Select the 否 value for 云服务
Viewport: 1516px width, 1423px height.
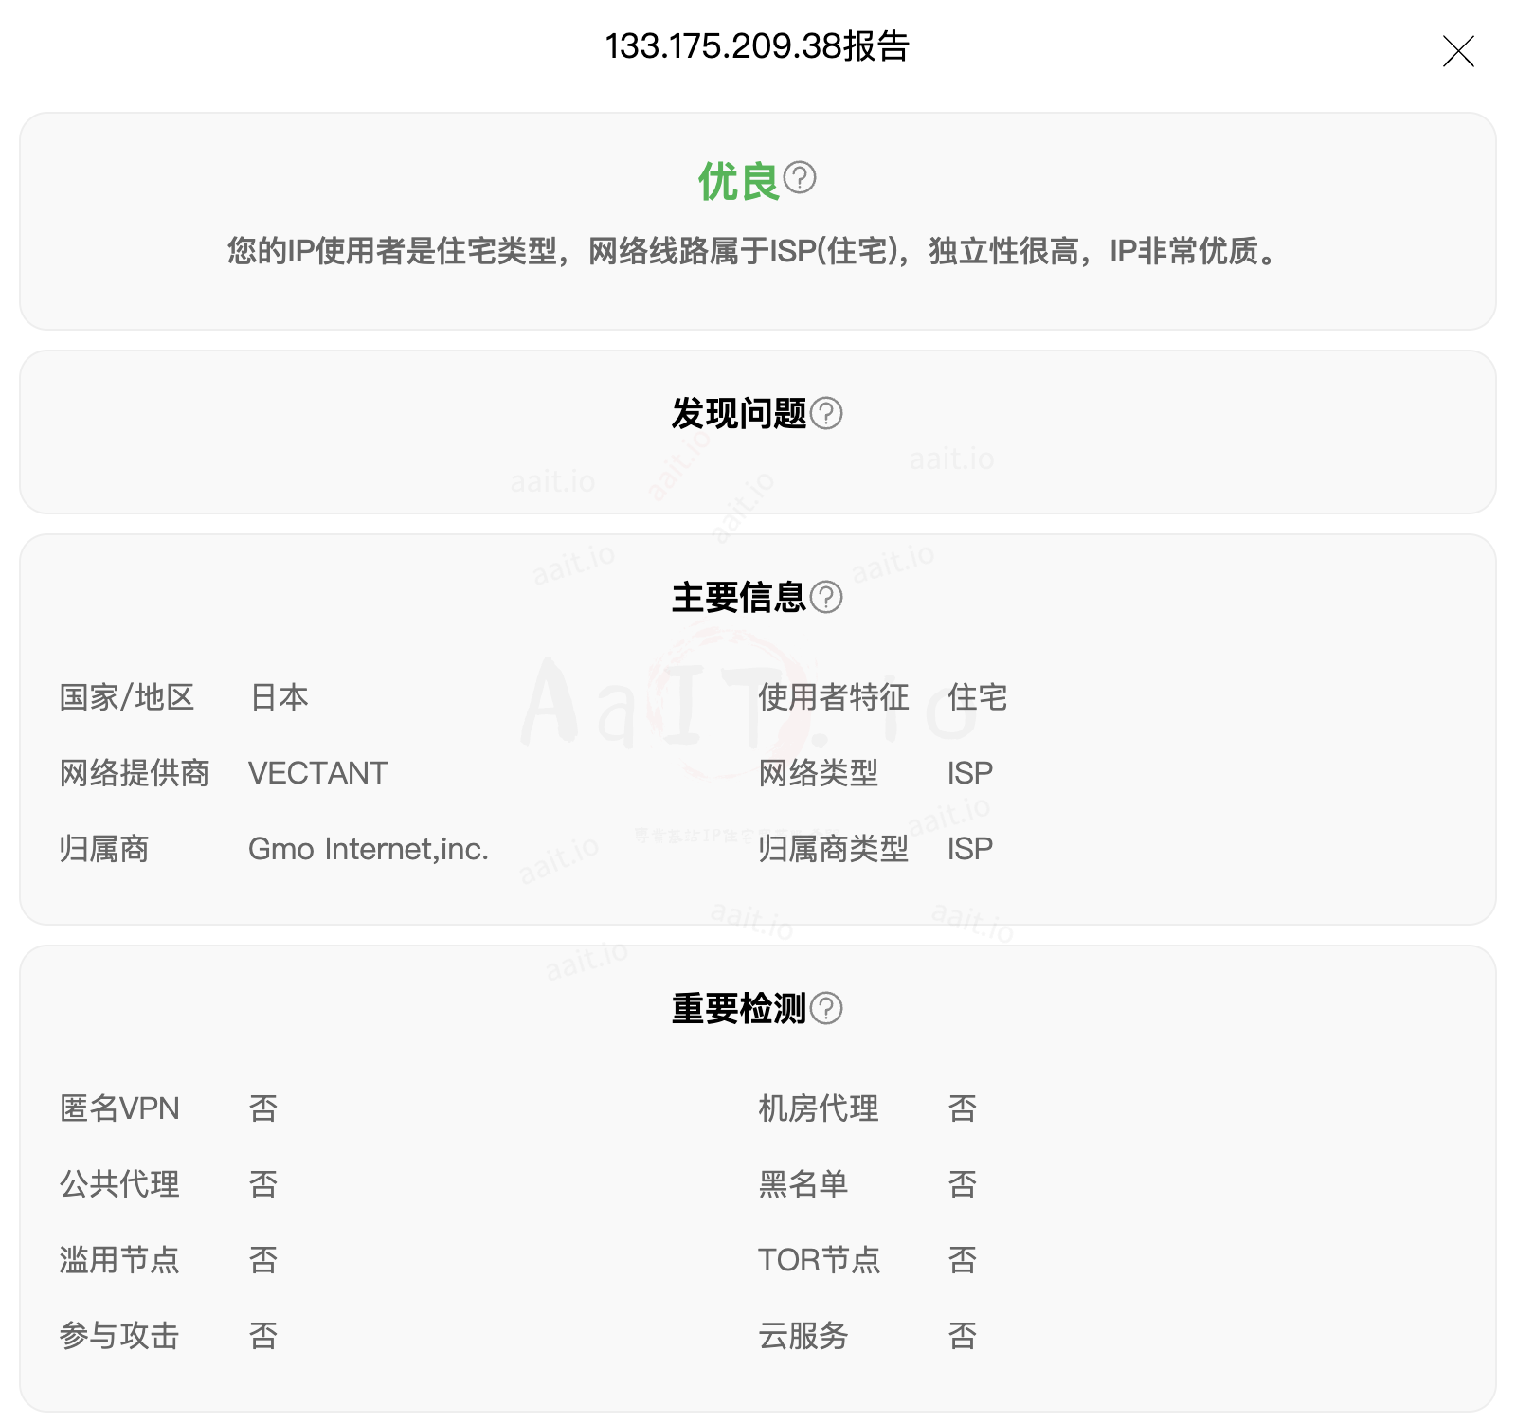click(963, 1336)
